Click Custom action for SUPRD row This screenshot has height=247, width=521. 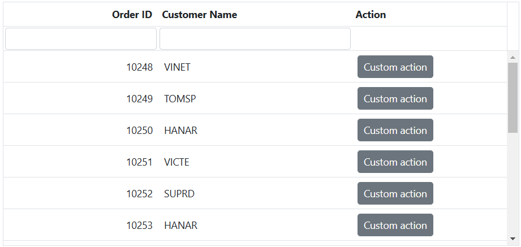[x=395, y=193]
